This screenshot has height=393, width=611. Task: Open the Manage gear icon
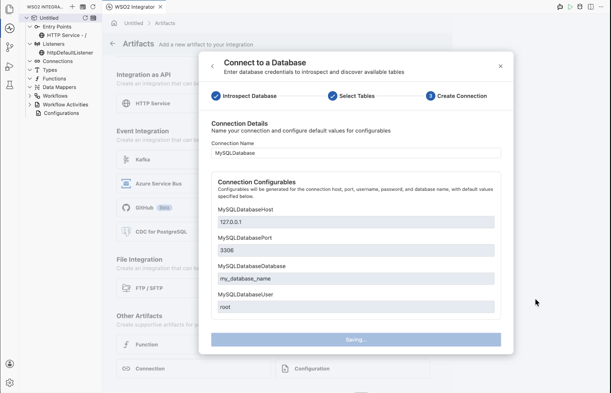(x=10, y=383)
